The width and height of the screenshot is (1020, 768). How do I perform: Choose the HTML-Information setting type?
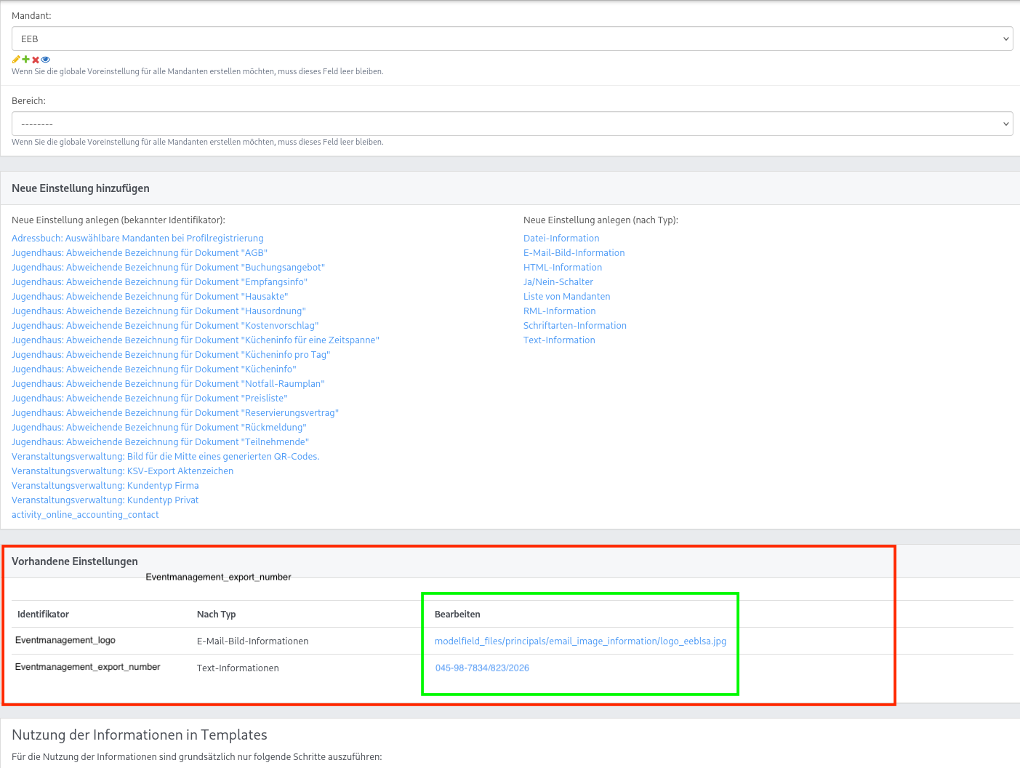tap(562, 268)
